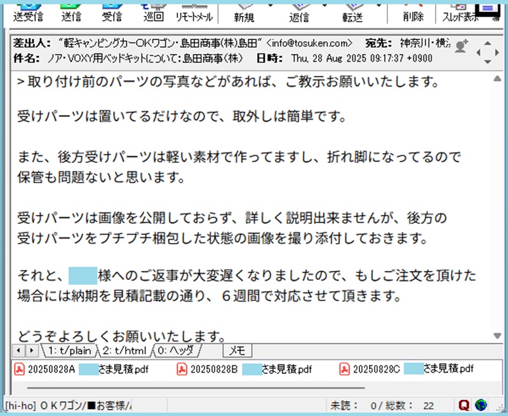508x416 pixels.
Task: Click the add contact person icon in header
Action: (462, 45)
